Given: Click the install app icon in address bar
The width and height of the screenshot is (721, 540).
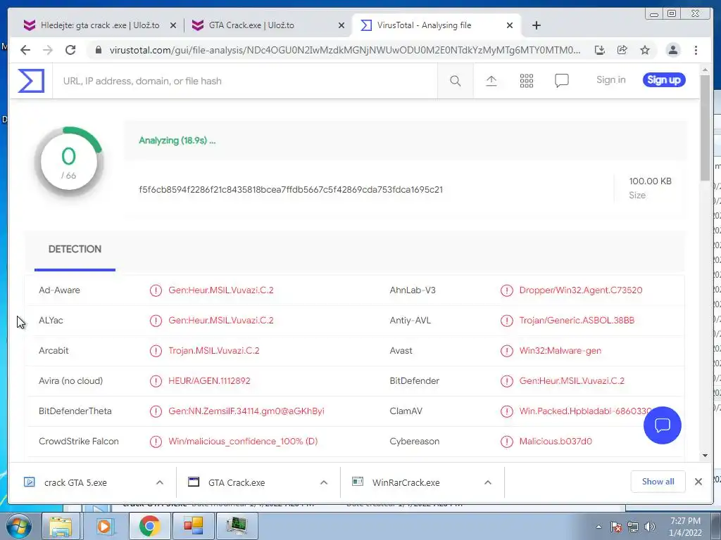Looking at the screenshot, I should click(x=600, y=50).
